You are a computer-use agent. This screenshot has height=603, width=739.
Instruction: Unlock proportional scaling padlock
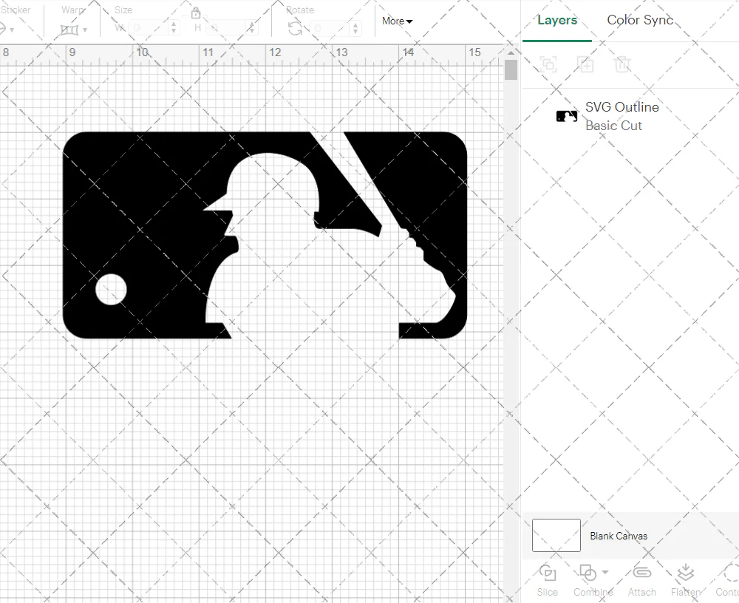pyautogui.click(x=196, y=13)
